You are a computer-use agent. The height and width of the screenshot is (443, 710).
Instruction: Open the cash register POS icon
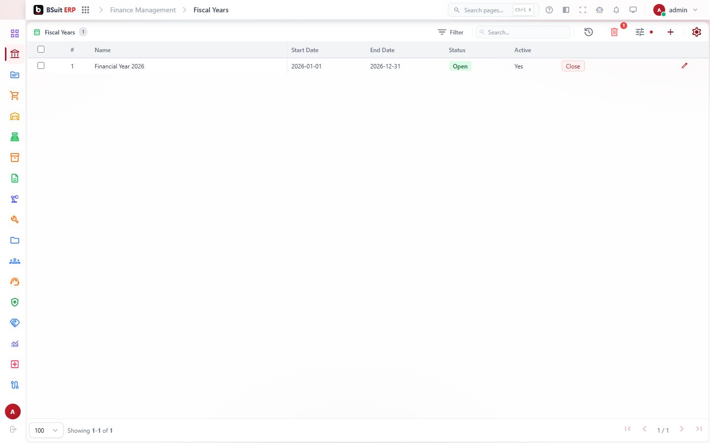15,137
